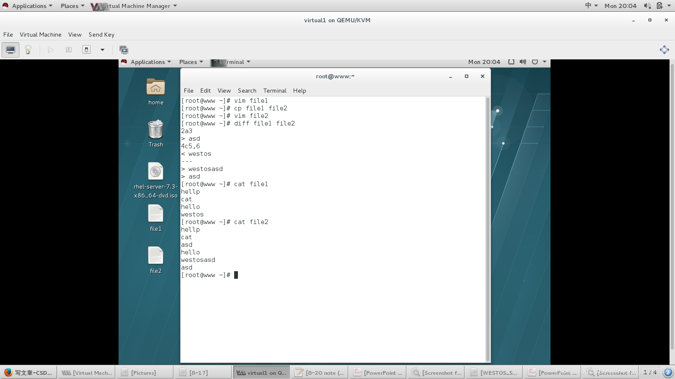Click the 'cat file2' command line
This screenshot has width=675, height=379.
pyautogui.click(x=224, y=222)
